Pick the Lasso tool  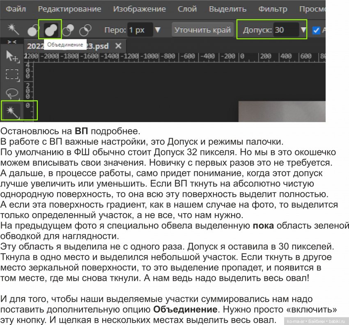pos(12,92)
